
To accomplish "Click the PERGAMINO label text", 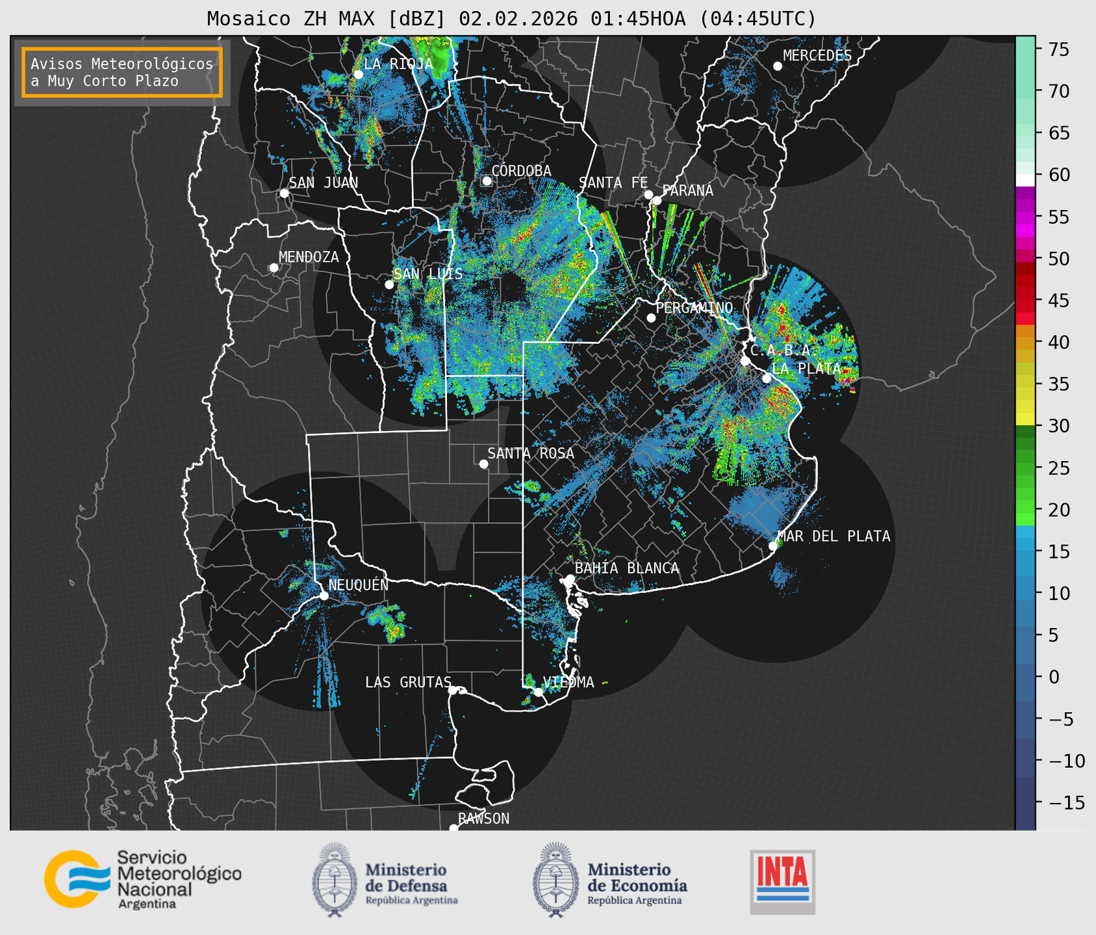I will click(x=695, y=308).
